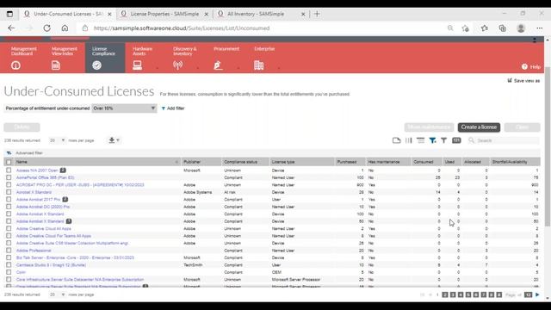Open Adobe Acrobat DC (2020) Pro link
Screen dimensions: 551x310
[x=43, y=207]
